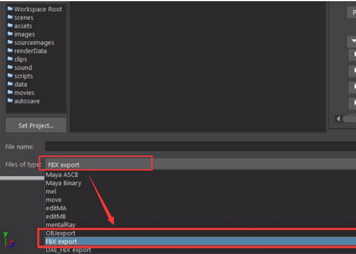Viewport: 356px width, 254px height.
Task: Click the autosave folder icon
Action: click(10, 101)
